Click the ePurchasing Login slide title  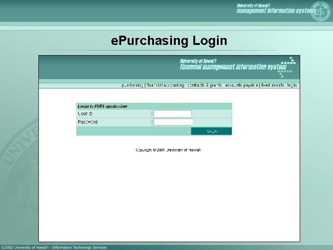click(169, 40)
